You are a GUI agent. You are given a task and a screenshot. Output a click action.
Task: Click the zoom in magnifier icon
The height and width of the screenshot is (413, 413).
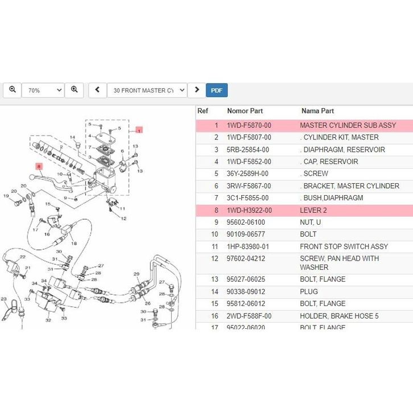74,90
